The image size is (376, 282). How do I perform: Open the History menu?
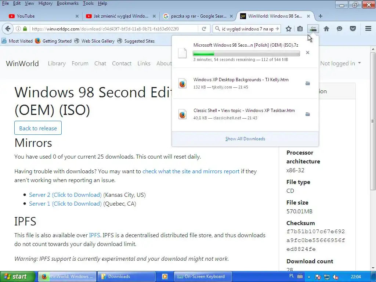(x=45, y=3)
